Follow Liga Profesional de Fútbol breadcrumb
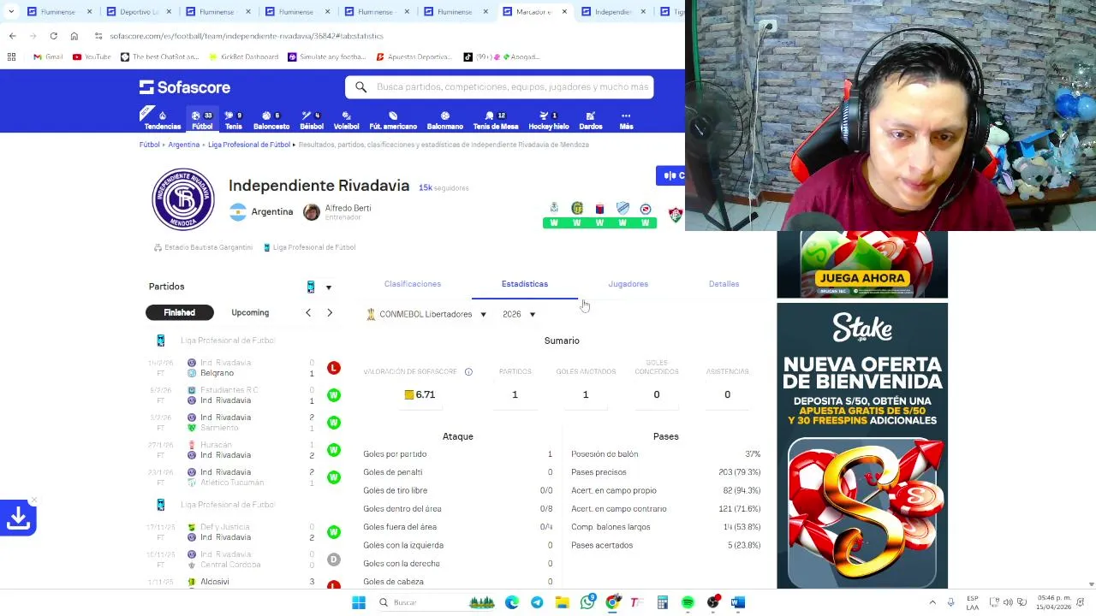Screen dimensions: 1096x616 click(249, 145)
